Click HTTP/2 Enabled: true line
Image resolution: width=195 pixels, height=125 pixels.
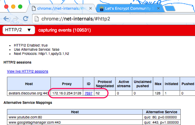click(31, 45)
